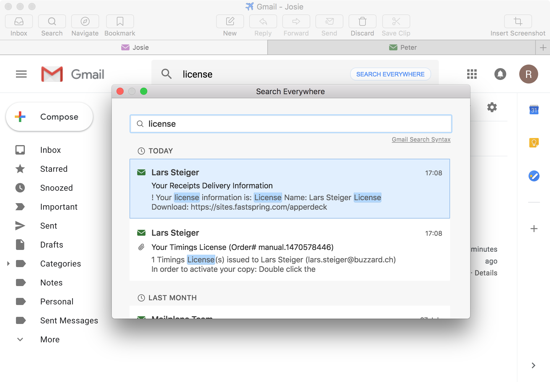The width and height of the screenshot is (550, 382).
Task: Add a new account tab with plus
Action: click(x=543, y=47)
